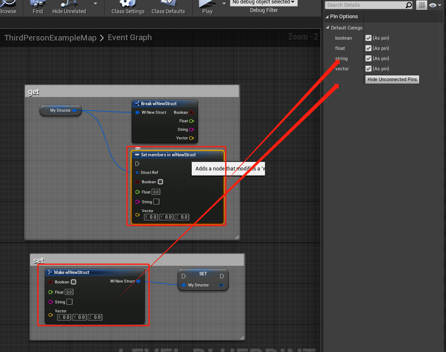Screen dimensions: 446x352
Task: Click String text field on Set members node
Action: (x=156, y=202)
